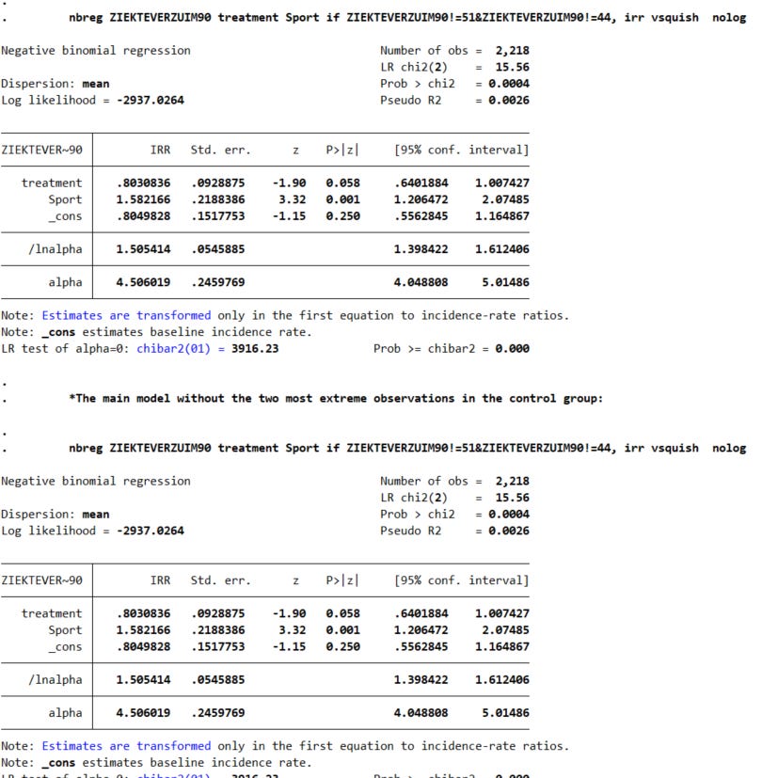Open the 'Estimates are transformed' link in first output
762x778 pixels.
[x=126, y=315]
